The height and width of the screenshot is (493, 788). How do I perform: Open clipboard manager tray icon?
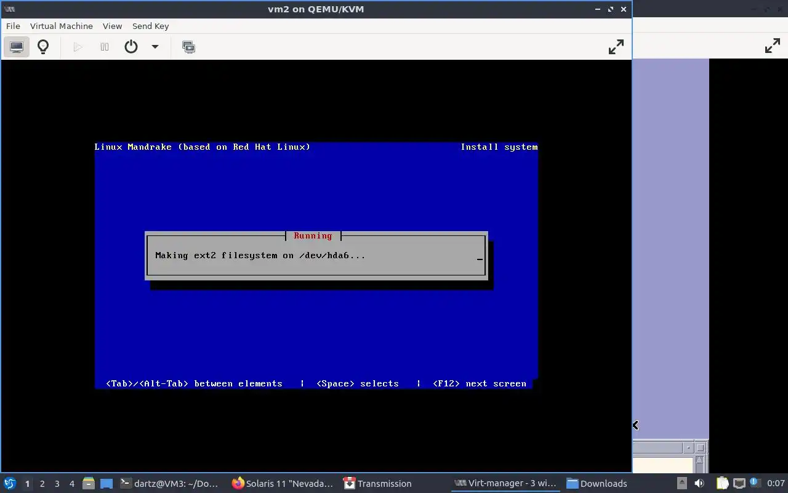point(722,484)
